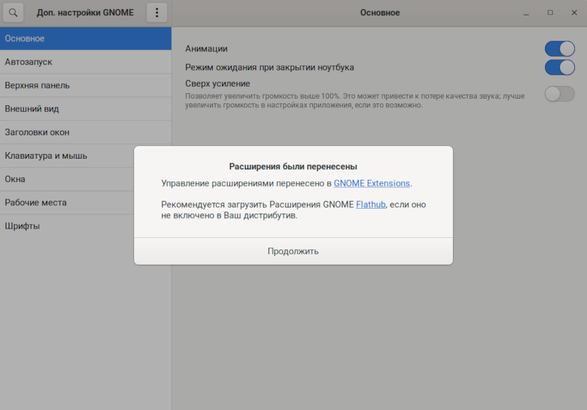Switch to Клавиатура и мышь section
Image resolution: width=587 pixels, height=410 pixels.
click(x=67, y=156)
